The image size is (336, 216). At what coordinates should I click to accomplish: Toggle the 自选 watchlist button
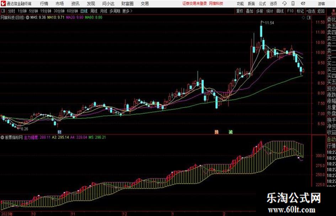coord(310,11)
